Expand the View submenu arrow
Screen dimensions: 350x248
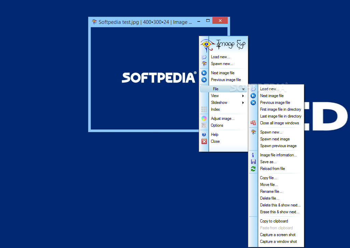243,96
